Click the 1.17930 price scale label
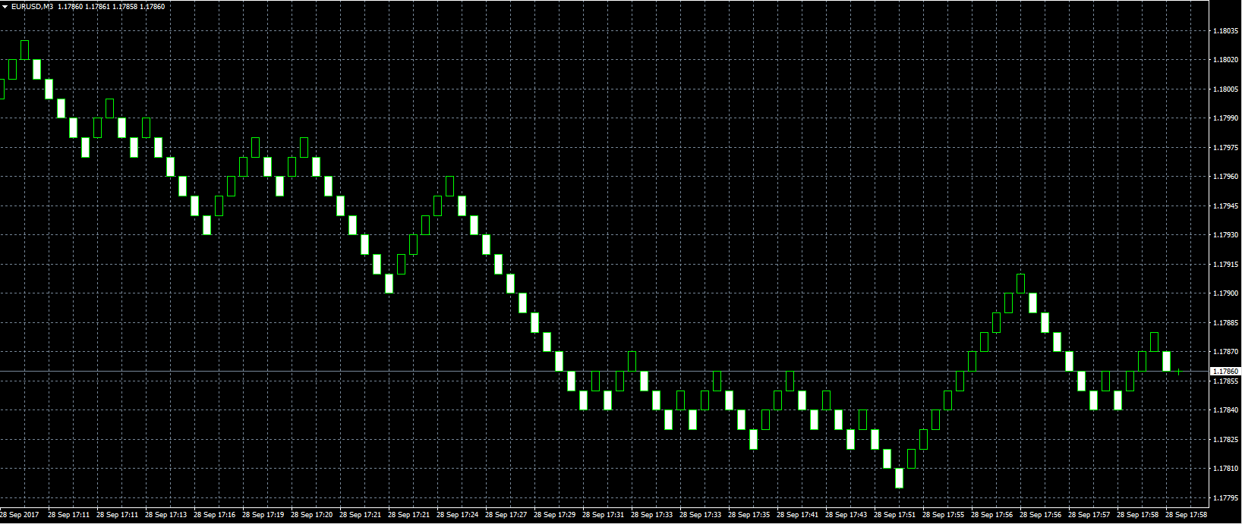The image size is (1242, 524). pos(1226,235)
